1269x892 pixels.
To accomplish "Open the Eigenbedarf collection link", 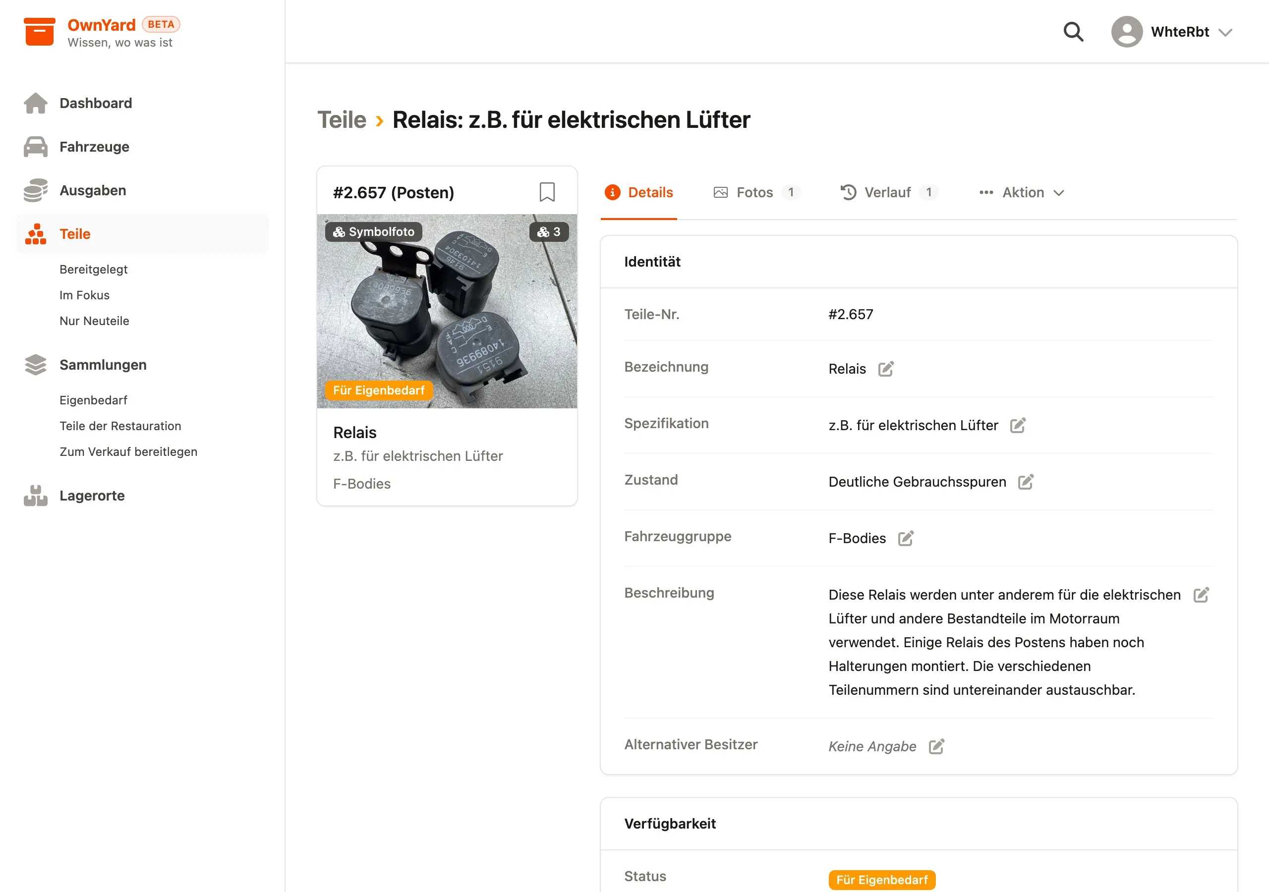I will point(93,399).
